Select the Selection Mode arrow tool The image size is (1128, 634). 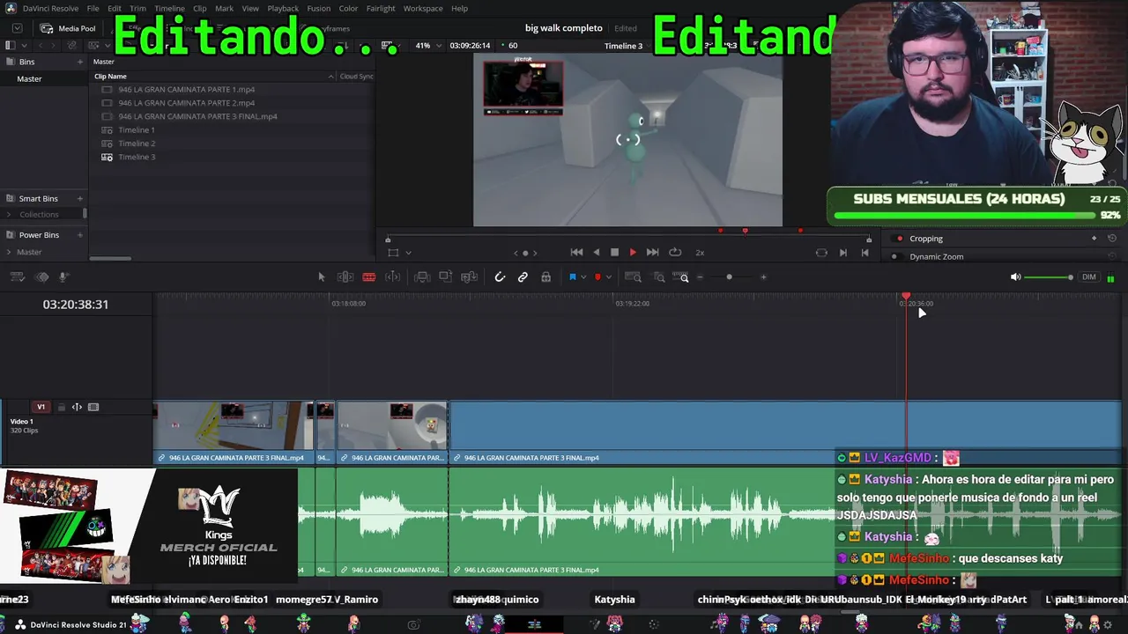coord(322,277)
